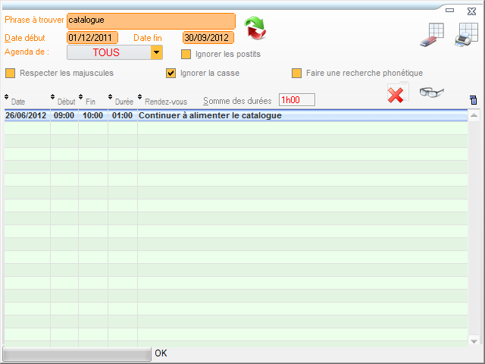Viewport: 485px width, 364px height.
Task: Enable Respecter les majuscules checkbox
Action: pyautogui.click(x=11, y=74)
